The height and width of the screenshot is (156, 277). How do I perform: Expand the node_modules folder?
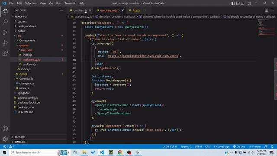pos(39,26)
